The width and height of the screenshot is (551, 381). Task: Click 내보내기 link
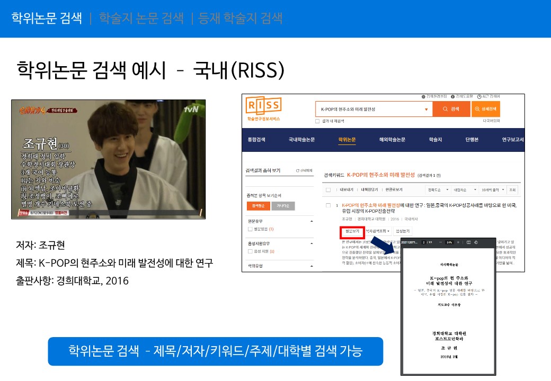click(346, 190)
